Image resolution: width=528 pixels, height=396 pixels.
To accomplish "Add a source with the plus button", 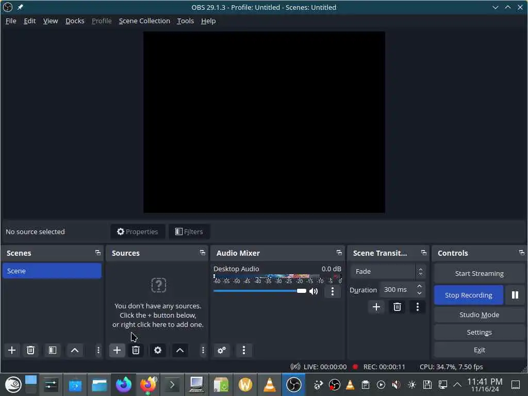I will pyautogui.click(x=117, y=350).
